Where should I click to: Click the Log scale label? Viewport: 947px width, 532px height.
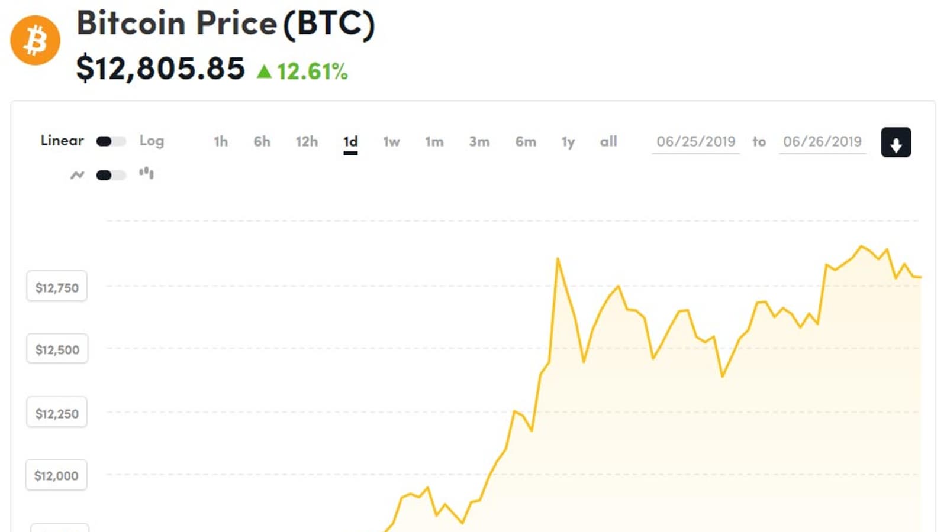click(152, 141)
